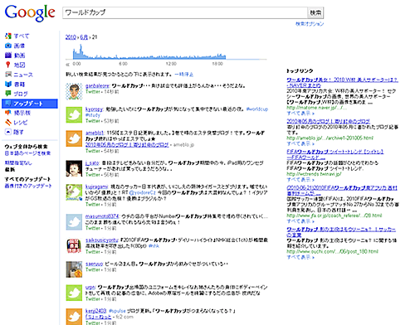Open 掲示板 discussions search icon
The height and width of the screenshot is (325, 415).
tap(8, 113)
